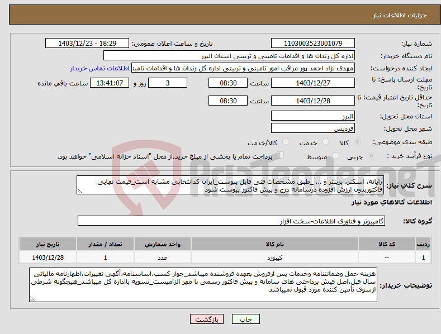441x334 pixels.
Task: Click the شرح کلی نیاز description textarea
Action: click(x=230, y=185)
